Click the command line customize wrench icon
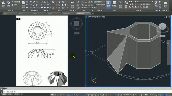Image resolution: width=172 pixels, height=96 pixels. coord(1,92)
